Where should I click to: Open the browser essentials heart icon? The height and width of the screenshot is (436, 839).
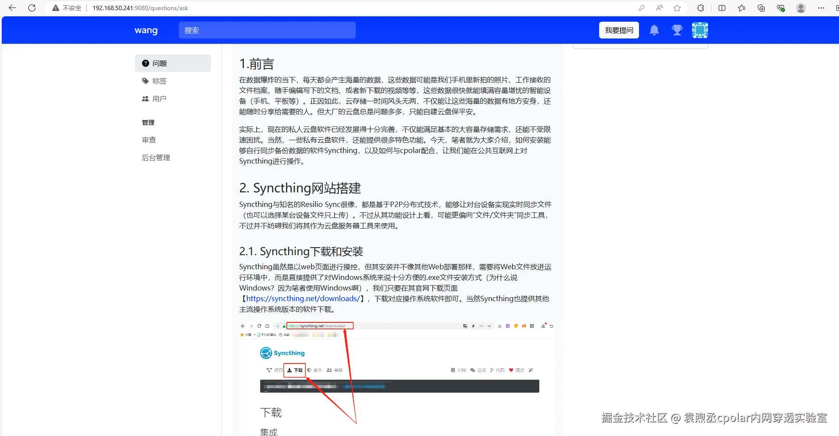[781, 8]
